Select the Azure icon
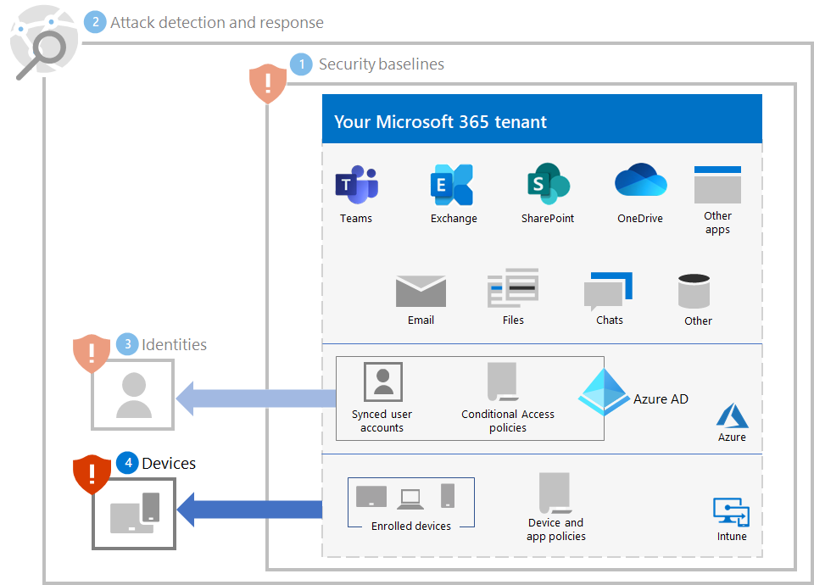Viewport: 814px width, 585px height. 731,415
